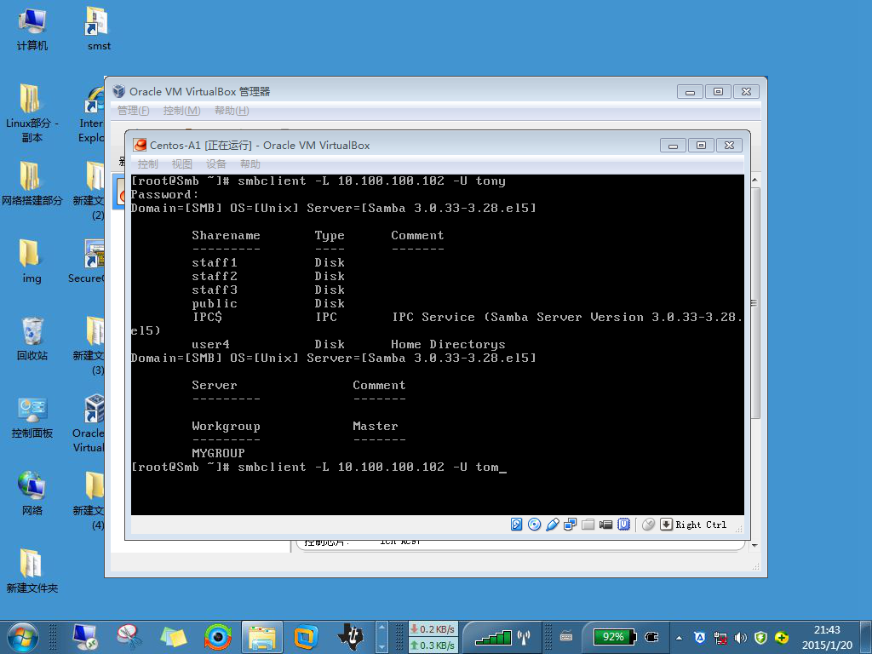Click the video capture indicator icon

coord(605,525)
